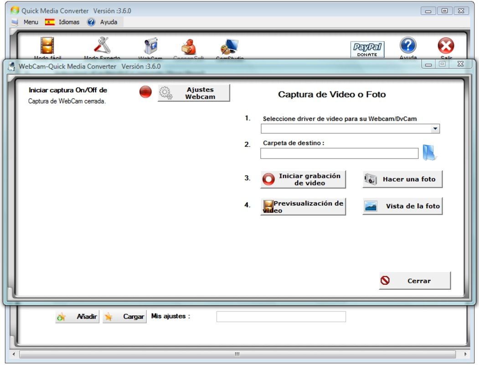Open Ajustes Webcam settings
479x365 pixels.
coord(193,92)
